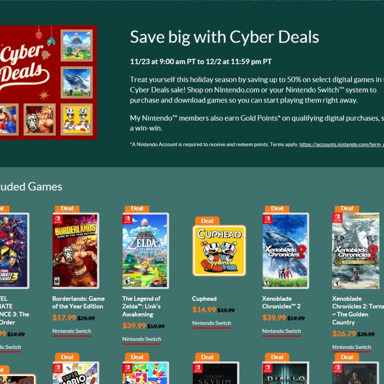The image size is (384, 384).
Task: Open the Borderlands Game of the Year cover
Action: point(76,250)
